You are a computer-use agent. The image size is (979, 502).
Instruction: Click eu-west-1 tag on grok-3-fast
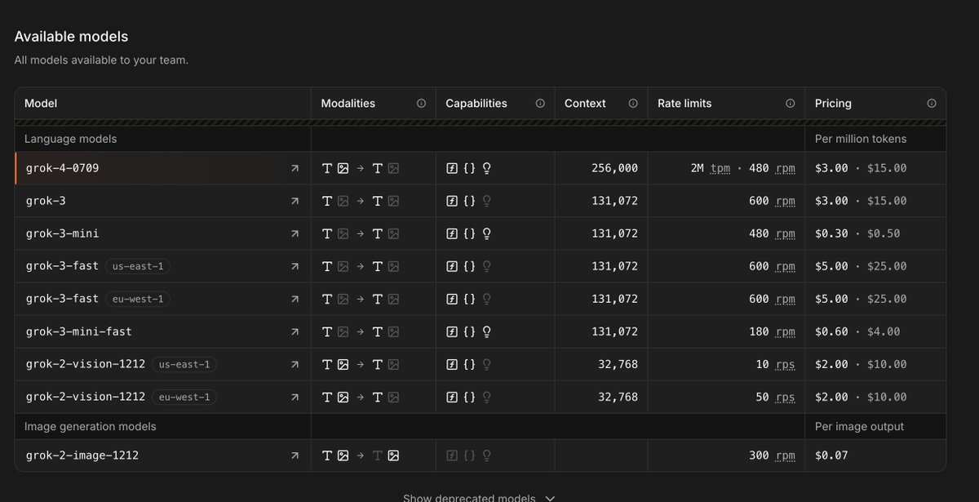(x=138, y=299)
